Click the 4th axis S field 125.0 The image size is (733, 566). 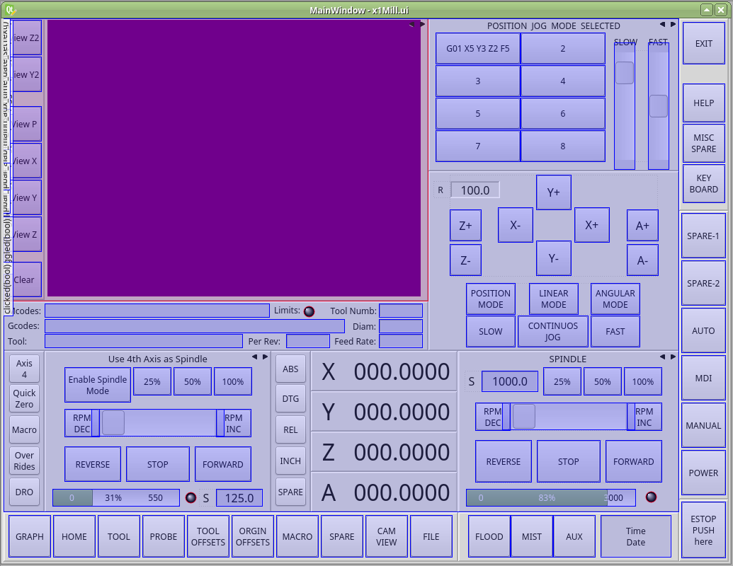[239, 498]
